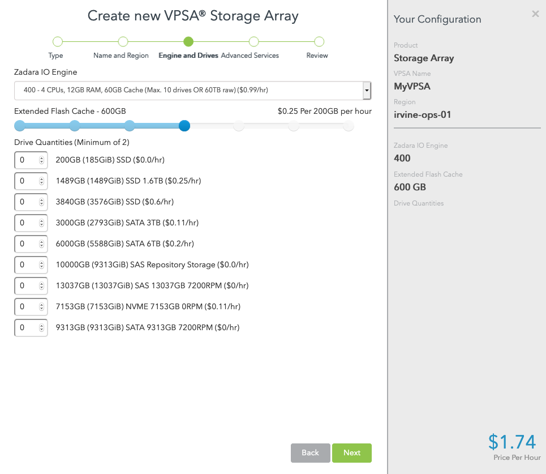Click the "600 GB" flash cache value
546x474 pixels.
(x=410, y=187)
